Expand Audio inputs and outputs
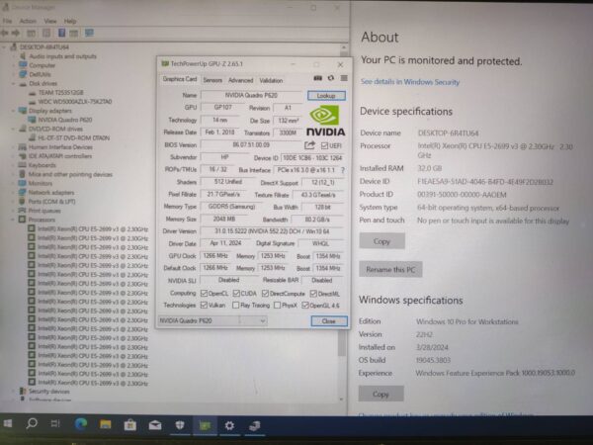The width and height of the screenshot is (593, 445). click(14, 56)
